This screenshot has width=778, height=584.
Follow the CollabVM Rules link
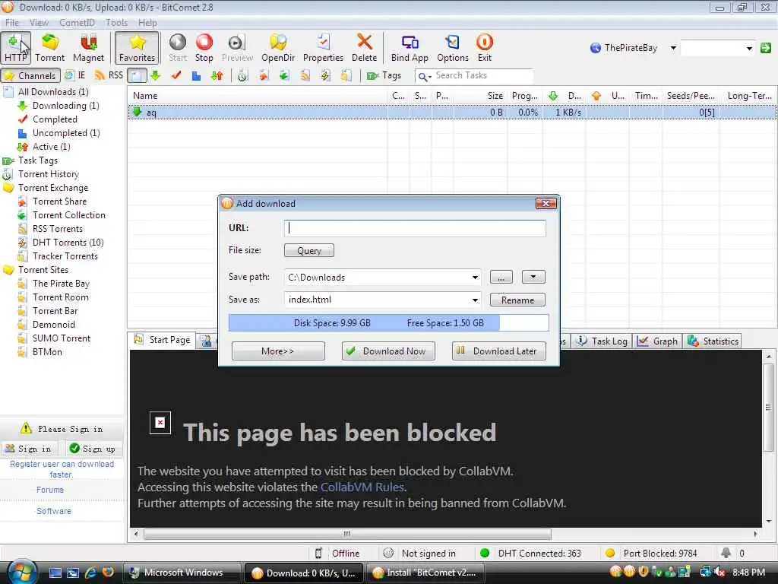(362, 487)
